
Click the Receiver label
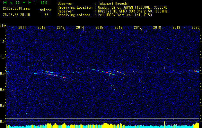[65, 11]
